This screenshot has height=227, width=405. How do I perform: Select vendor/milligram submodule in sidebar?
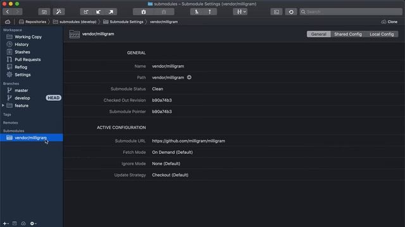point(31,137)
